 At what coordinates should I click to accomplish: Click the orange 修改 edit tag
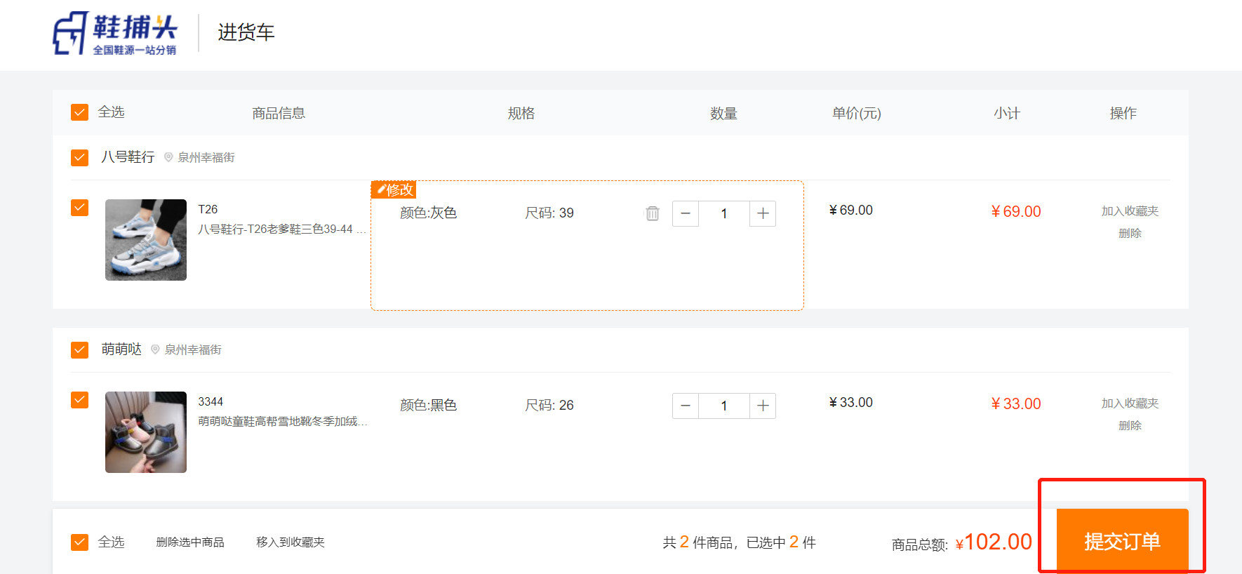(x=394, y=189)
